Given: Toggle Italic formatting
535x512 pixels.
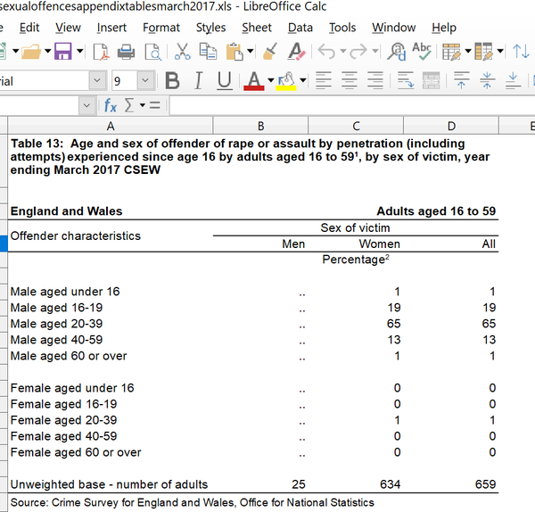Looking at the screenshot, I should pyautogui.click(x=198, y=81).
